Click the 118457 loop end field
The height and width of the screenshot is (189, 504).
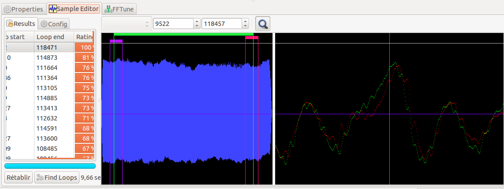[x=222, y=24]
